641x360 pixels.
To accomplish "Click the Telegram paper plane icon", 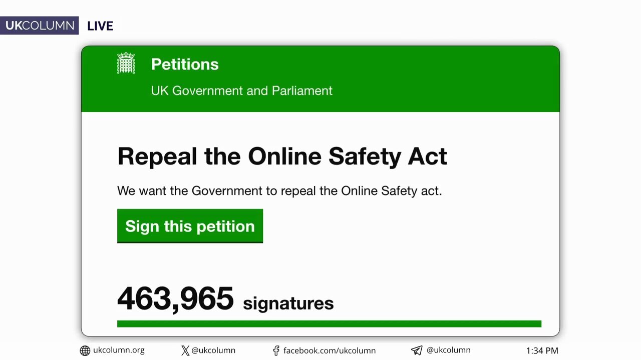I will pos(417,350).
